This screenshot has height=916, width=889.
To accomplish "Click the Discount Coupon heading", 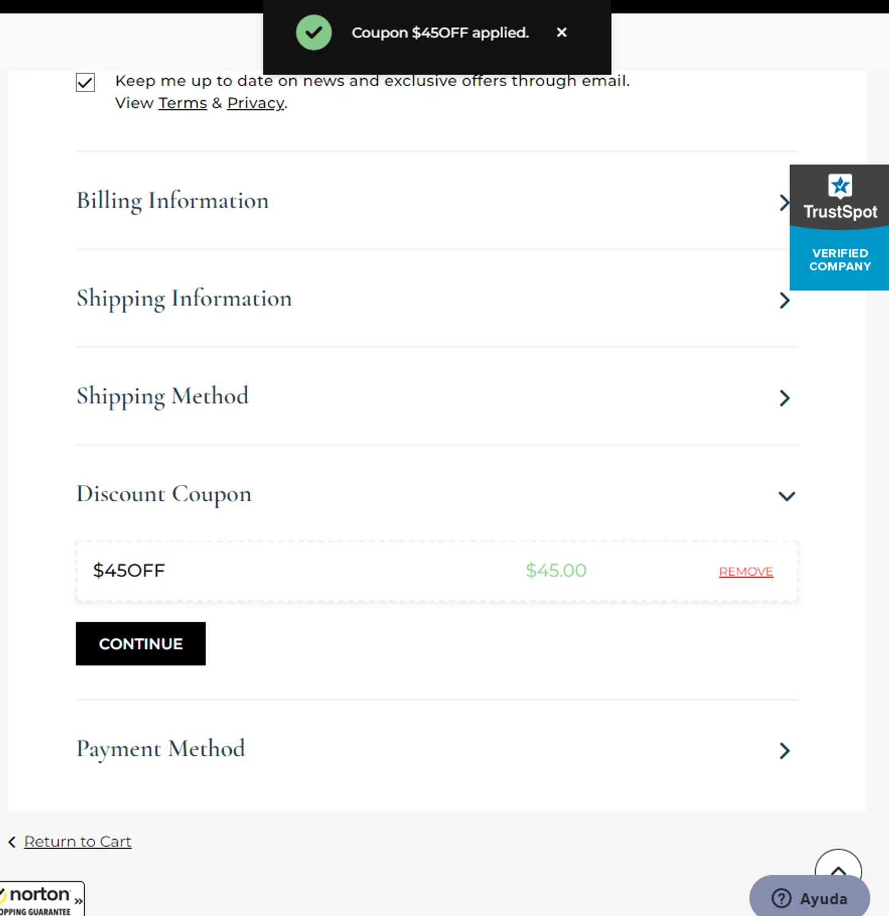I will (x=164, y=494).
